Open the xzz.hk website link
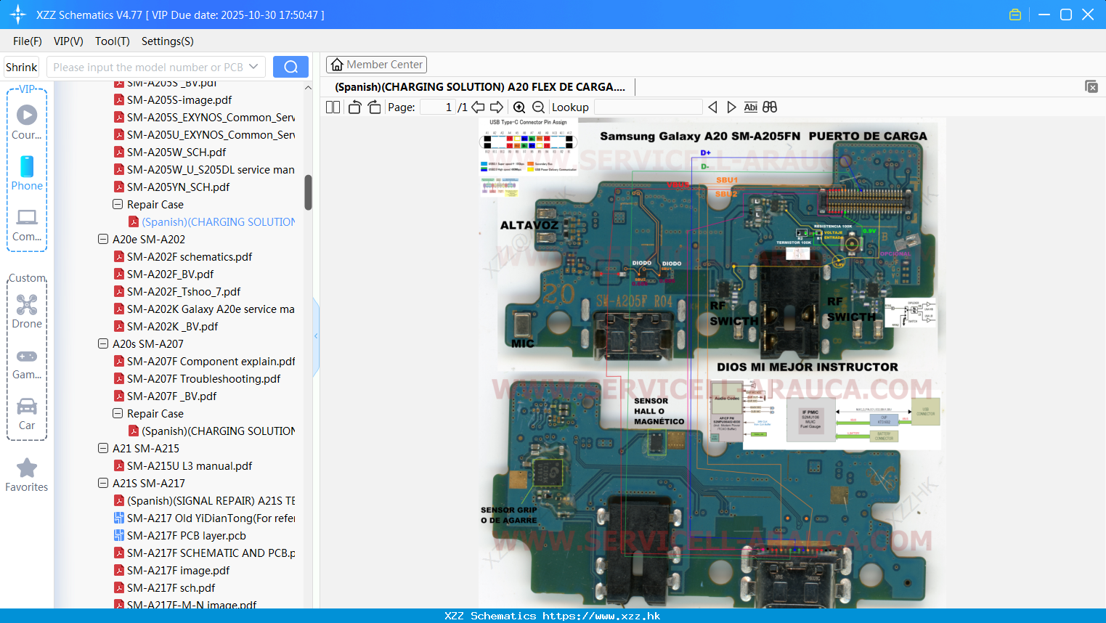The image size is (1106, 623). [x=601, y=616]
